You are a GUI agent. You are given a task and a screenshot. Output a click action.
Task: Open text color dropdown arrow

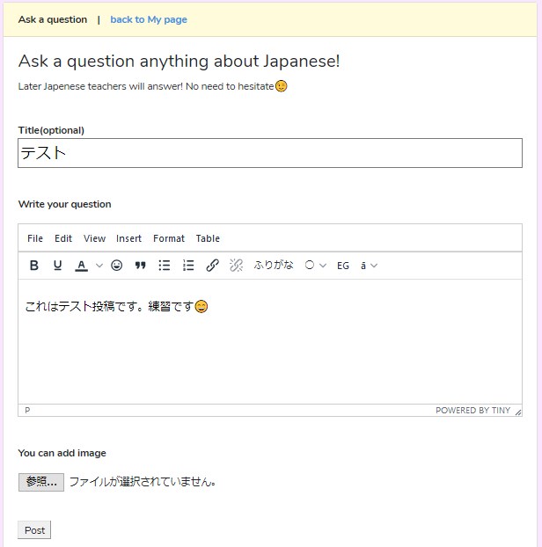pos(99,266)
